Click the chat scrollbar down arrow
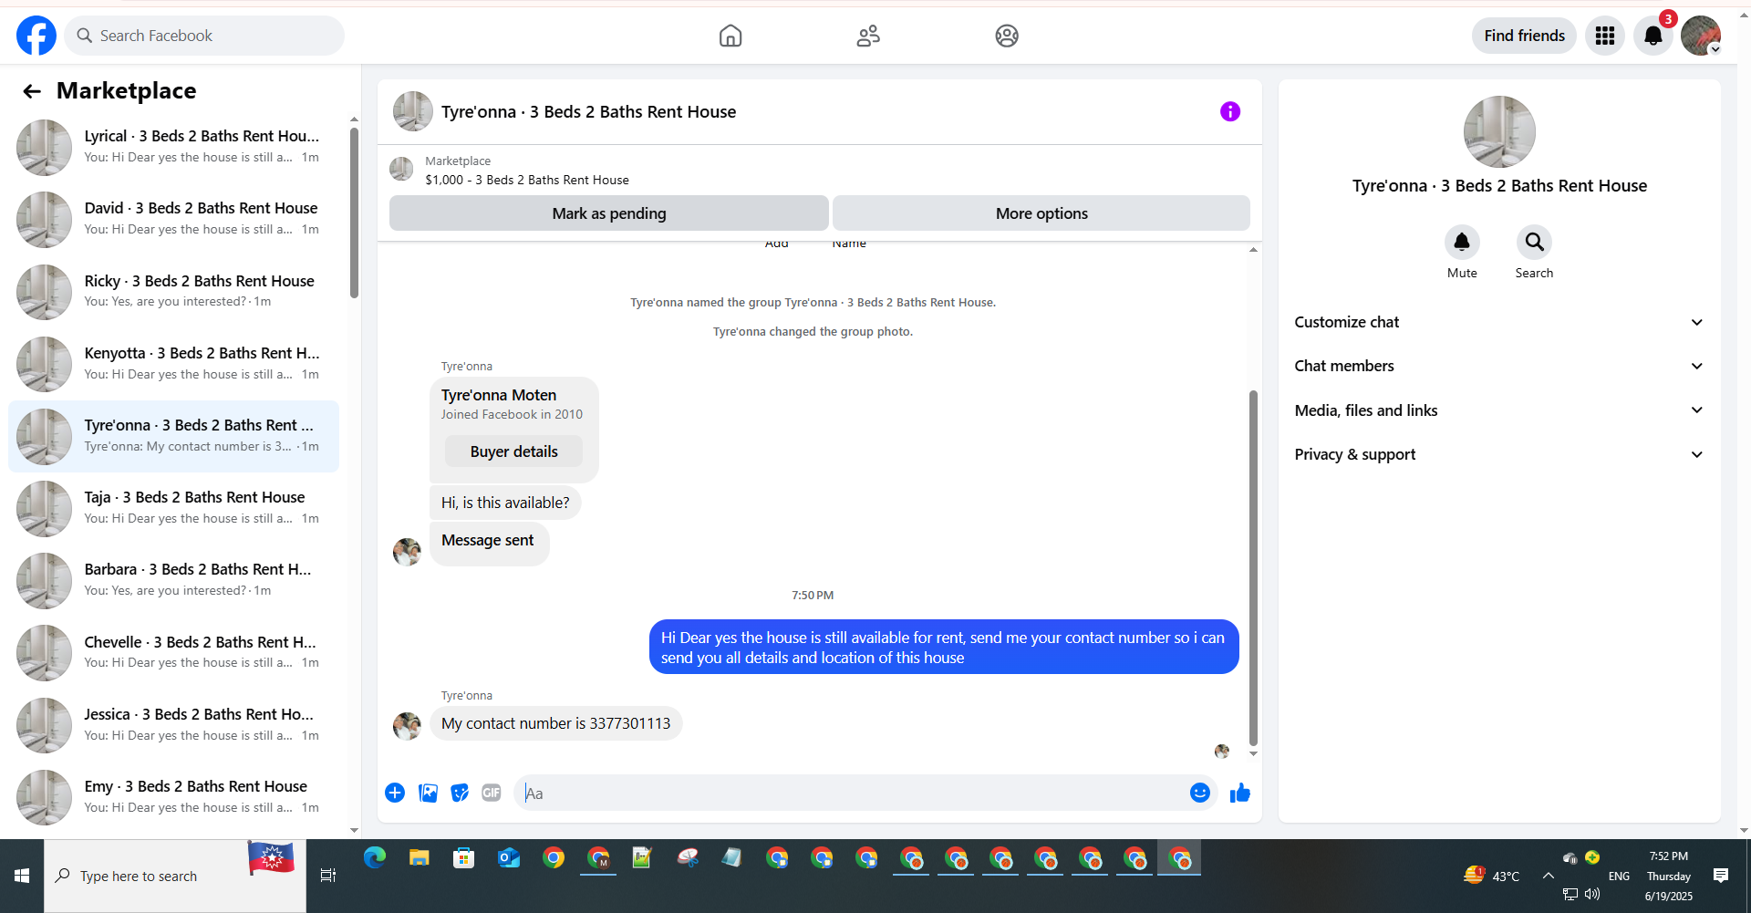 [1253, 753]
